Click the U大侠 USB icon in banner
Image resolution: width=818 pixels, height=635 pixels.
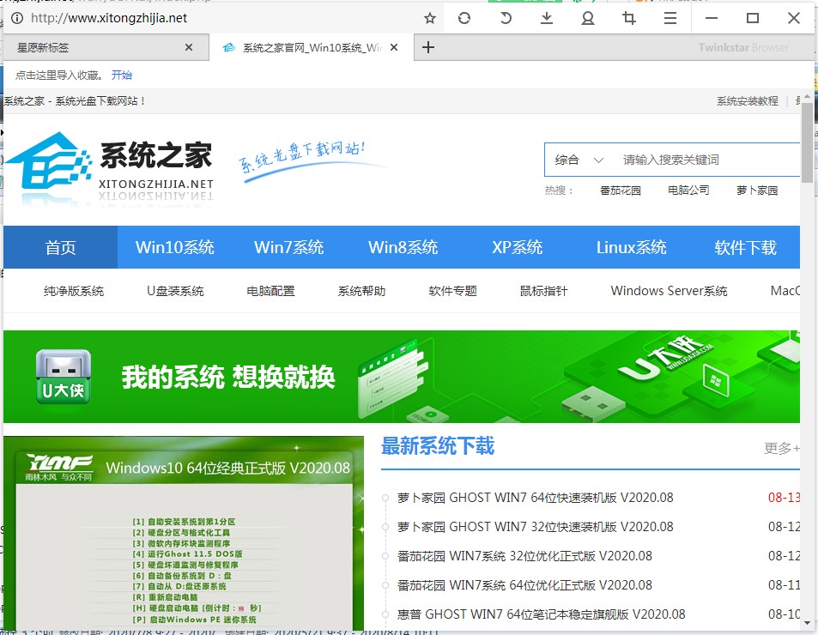[x=64, y=377]
